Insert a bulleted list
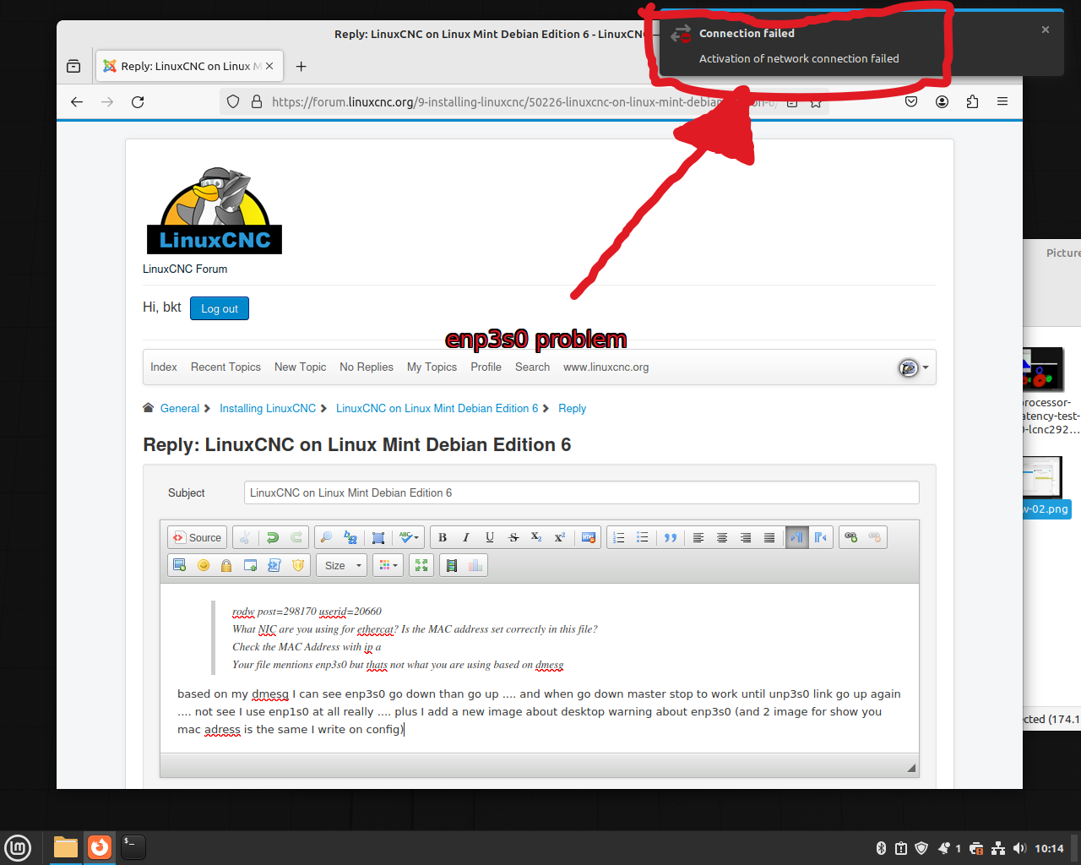Image resolution: width=1081 pixels, height=865 pixels. [x=643, y=537]
